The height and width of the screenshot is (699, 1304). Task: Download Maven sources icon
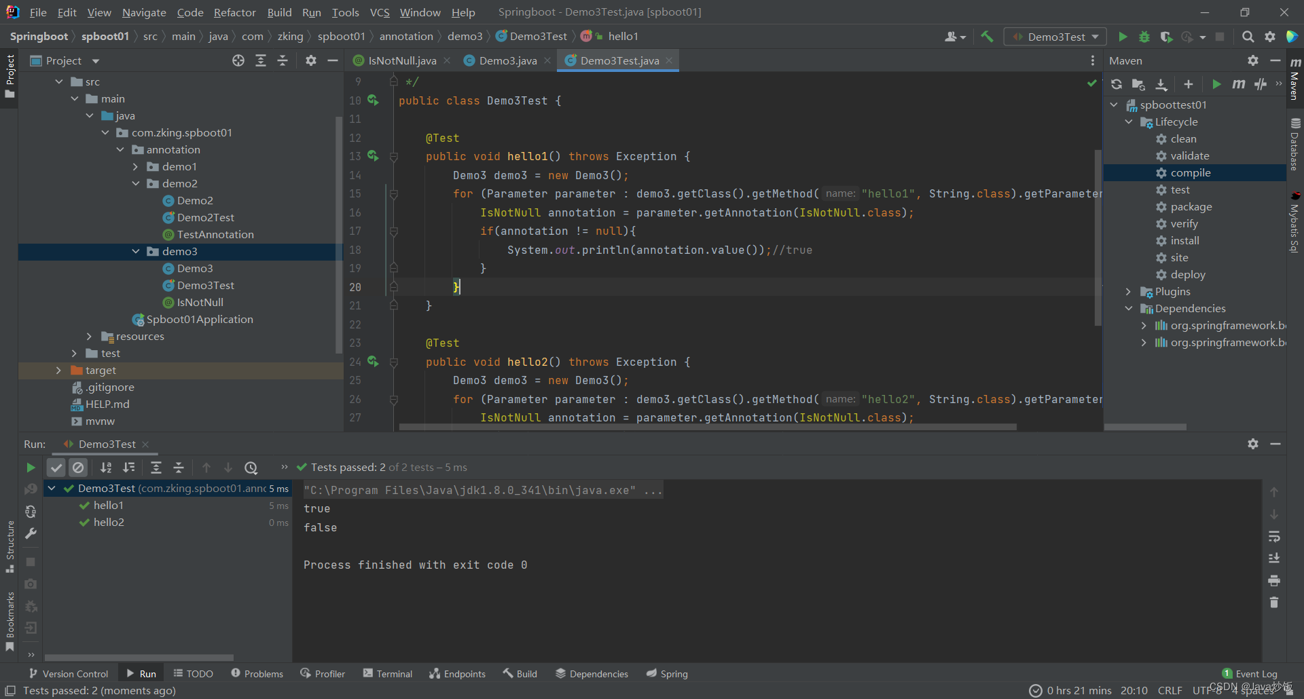(1161, 84)
